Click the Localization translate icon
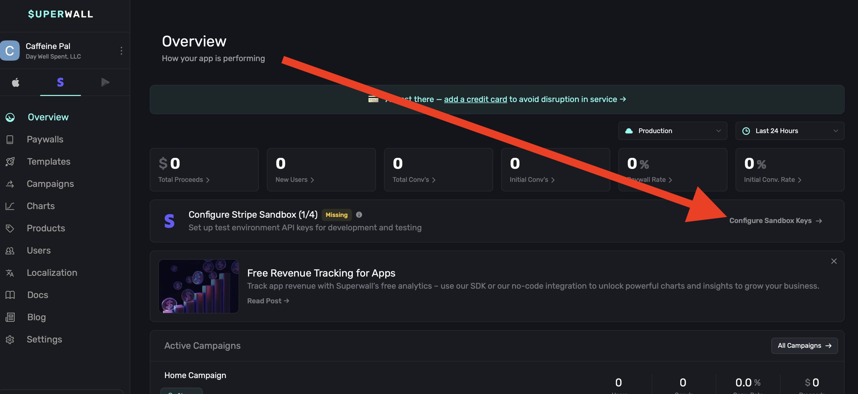Screen dimensions: 858x394 [x=10, y=273]
